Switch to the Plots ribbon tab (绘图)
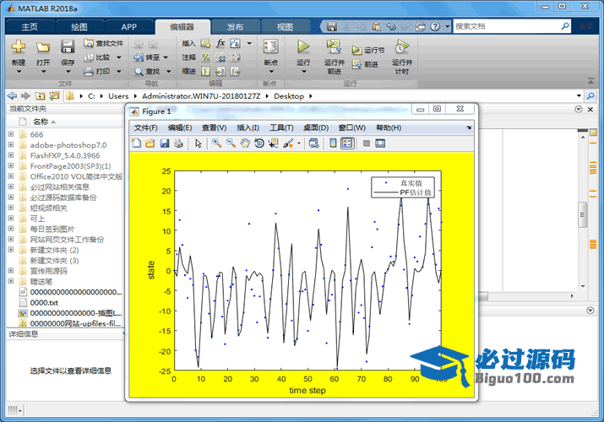Screen dimensions: 604x422 coord(79,27)
